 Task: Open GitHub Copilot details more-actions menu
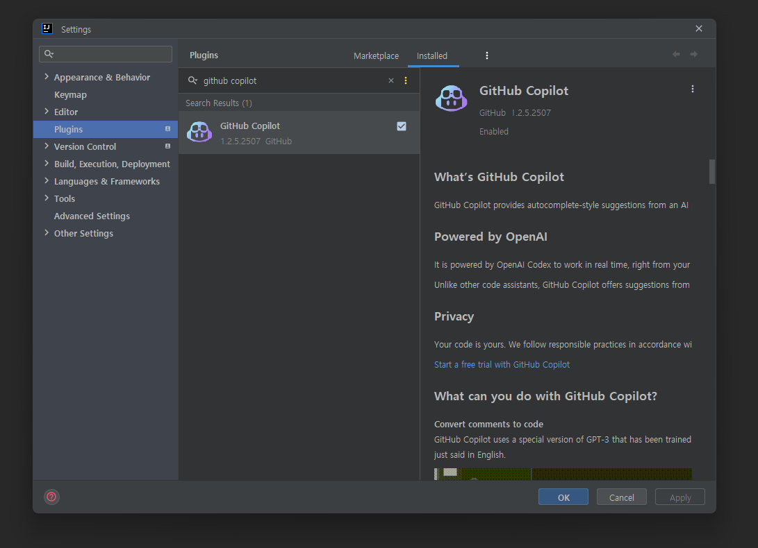[x=692, y=89]
